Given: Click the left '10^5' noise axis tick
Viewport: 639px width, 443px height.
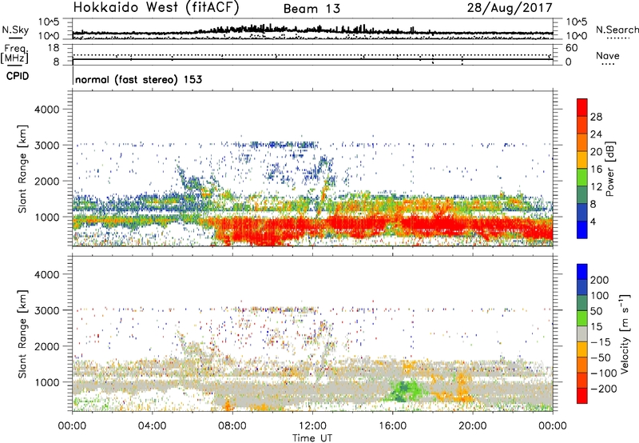Looking at the screenshot, I should point(49,22).
